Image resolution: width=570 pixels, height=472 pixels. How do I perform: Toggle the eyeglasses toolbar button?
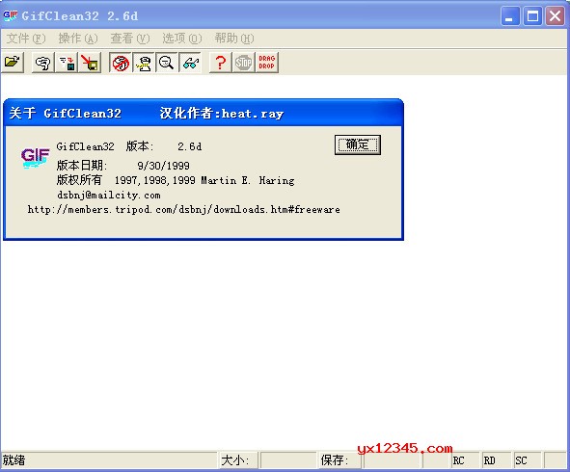coord(190,63)
